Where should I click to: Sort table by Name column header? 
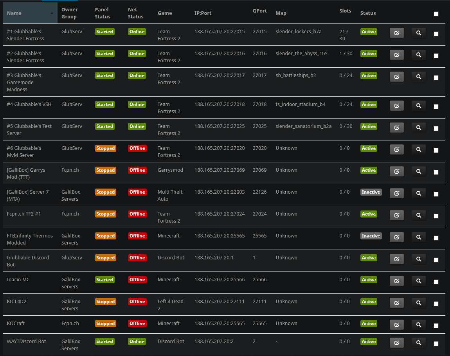pos(30,13)
